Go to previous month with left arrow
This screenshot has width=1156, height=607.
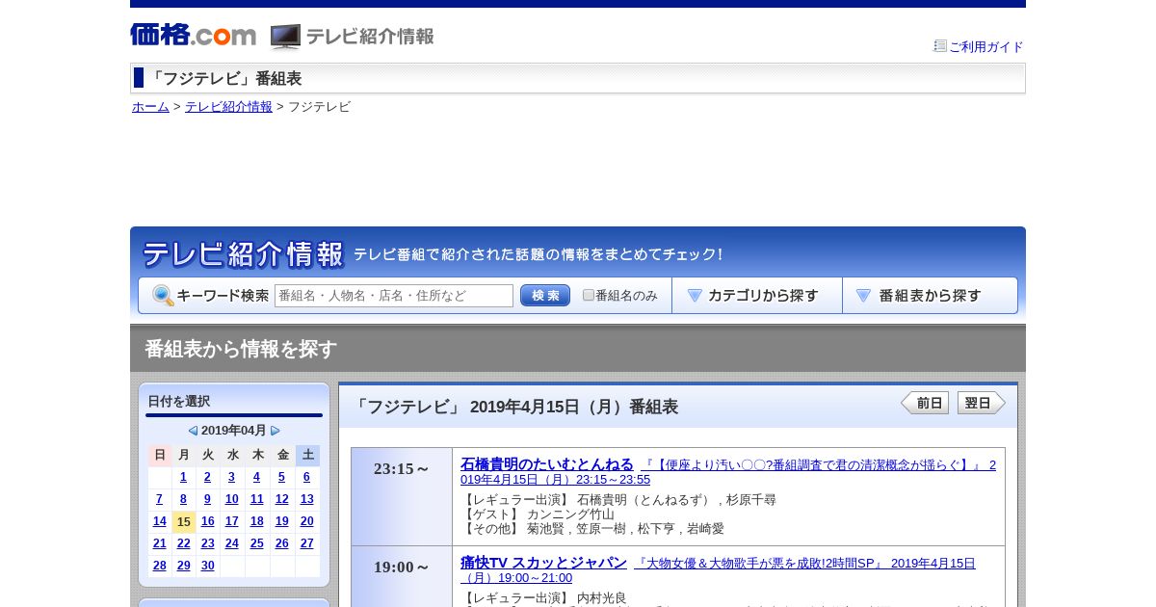click(x=193, y=431)
